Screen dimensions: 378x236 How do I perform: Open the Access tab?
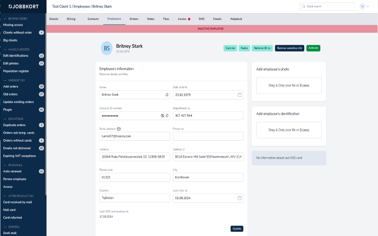coord(182,19)
